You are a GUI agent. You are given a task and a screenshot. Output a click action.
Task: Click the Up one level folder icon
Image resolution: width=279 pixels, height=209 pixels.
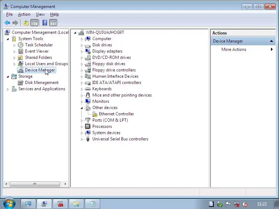tap(26, 23)
